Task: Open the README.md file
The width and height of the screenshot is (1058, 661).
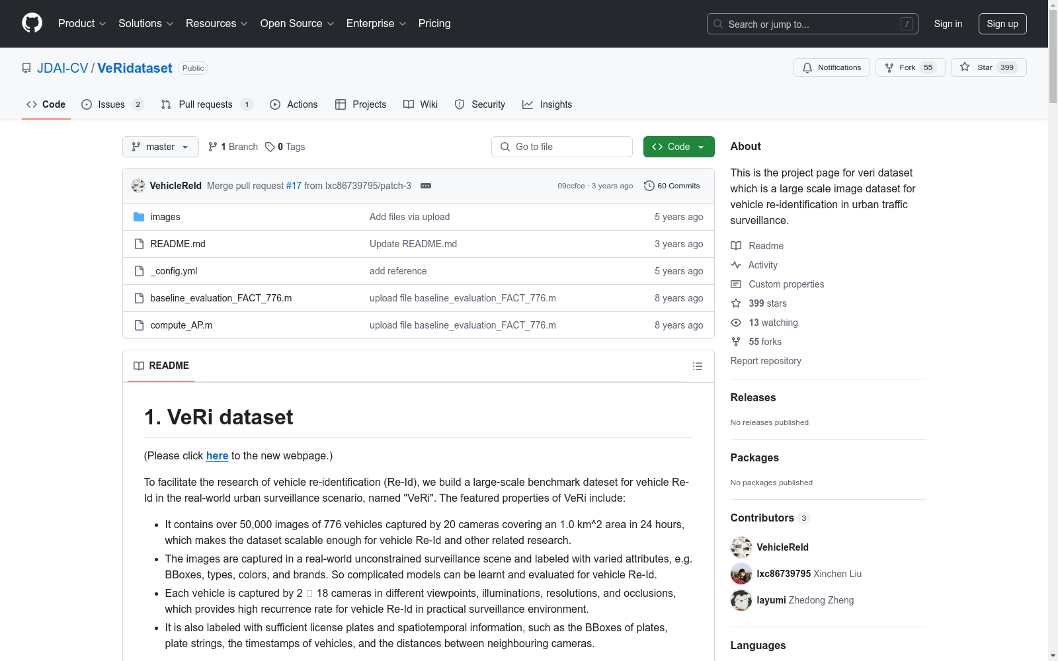Action: (x=178, y=244)
